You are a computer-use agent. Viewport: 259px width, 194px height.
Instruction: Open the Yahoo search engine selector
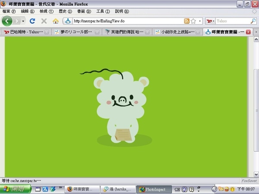click(x=210, y=21)
